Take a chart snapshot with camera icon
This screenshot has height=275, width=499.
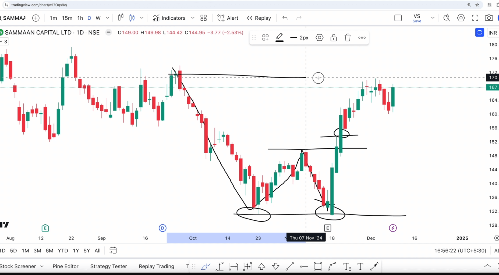489,18
